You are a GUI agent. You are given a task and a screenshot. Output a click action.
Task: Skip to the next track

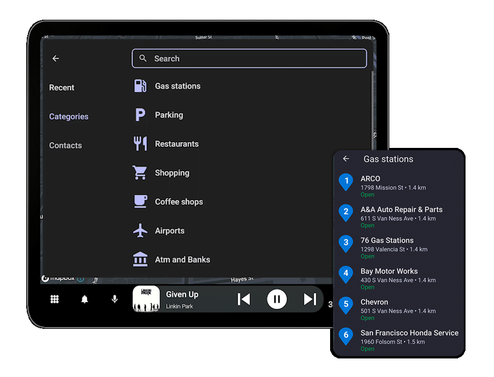click(310, 299)
